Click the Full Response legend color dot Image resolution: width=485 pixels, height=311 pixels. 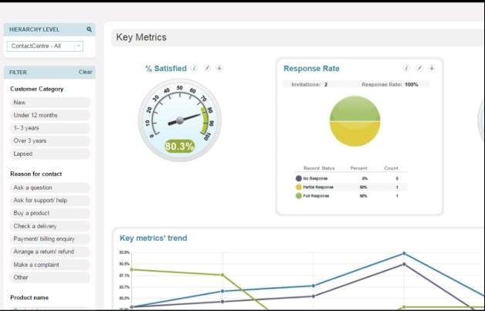pyautogui.click(x=298, y=196)
